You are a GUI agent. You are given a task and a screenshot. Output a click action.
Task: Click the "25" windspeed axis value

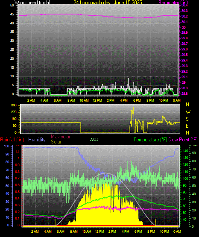(12, 50)
